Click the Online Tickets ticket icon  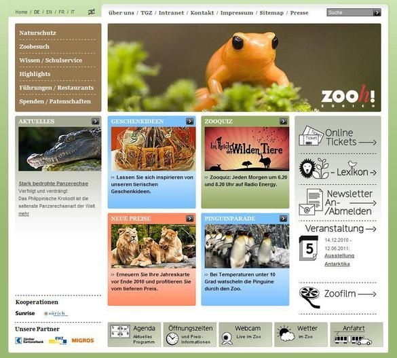(311, 136)
